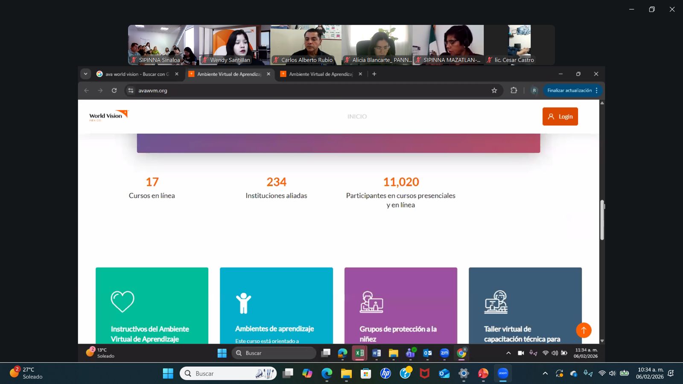Launch Microsoft Edge from the taskbar
The image size is (683, 384).
tap(327, 373)
